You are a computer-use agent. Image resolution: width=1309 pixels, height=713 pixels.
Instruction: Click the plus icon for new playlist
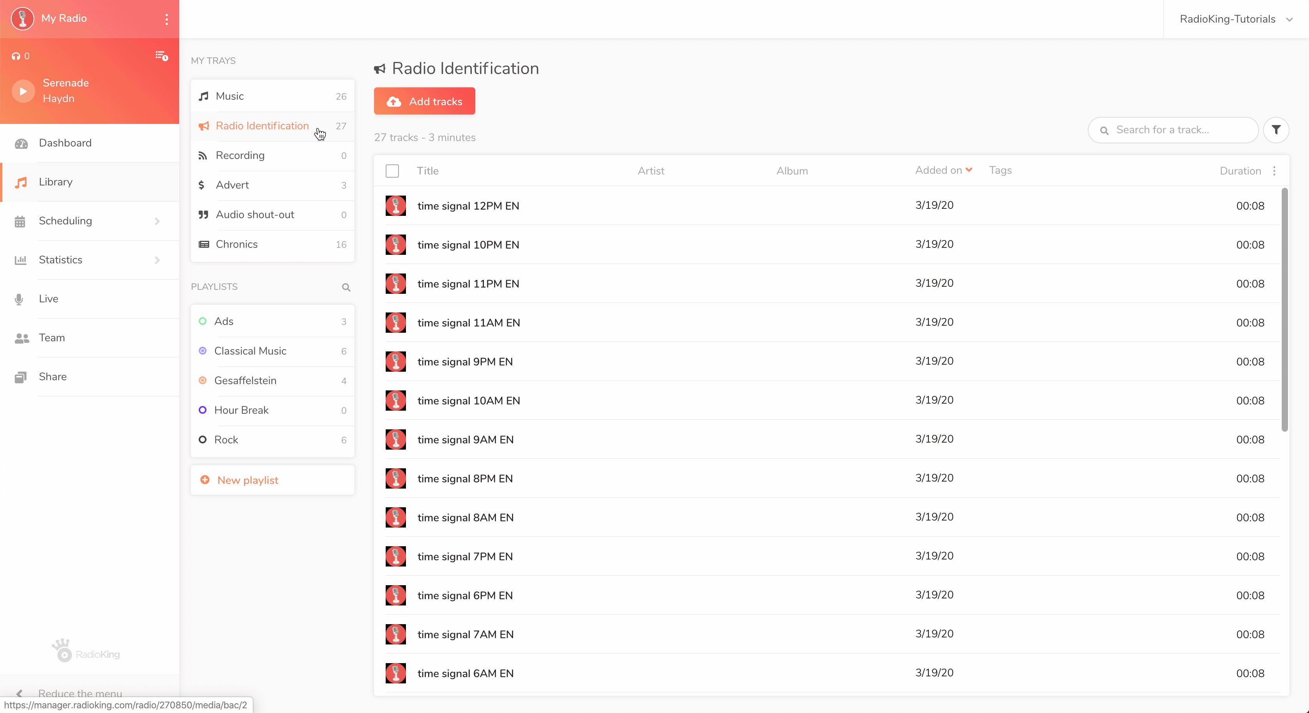[x=205, y=480]
